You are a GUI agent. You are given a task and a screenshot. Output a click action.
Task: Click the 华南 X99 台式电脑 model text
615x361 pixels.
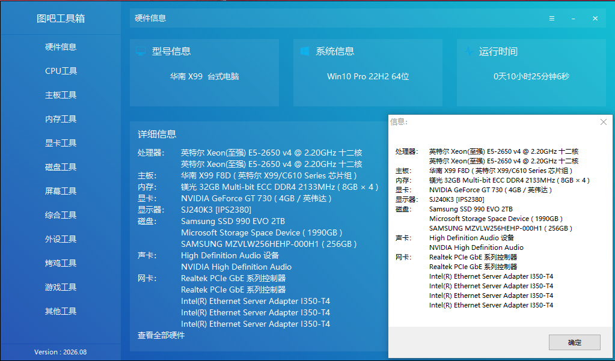click(204, 76)
